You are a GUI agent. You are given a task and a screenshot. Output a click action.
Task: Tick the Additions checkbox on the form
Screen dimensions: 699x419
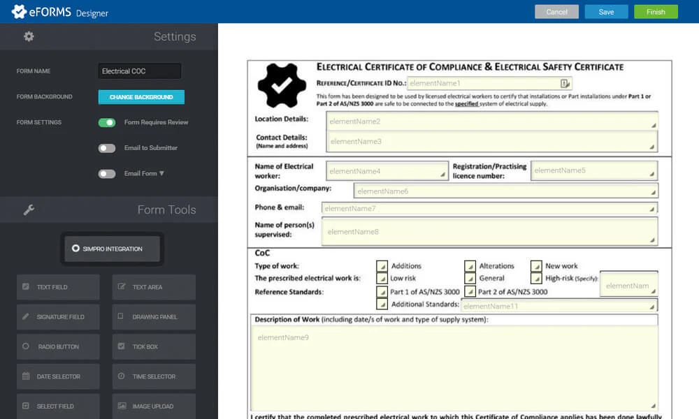tap(382, 266)
